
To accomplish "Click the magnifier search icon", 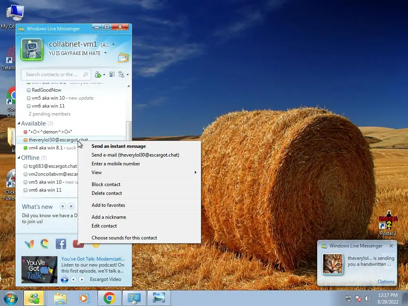I will coord(85,75).
